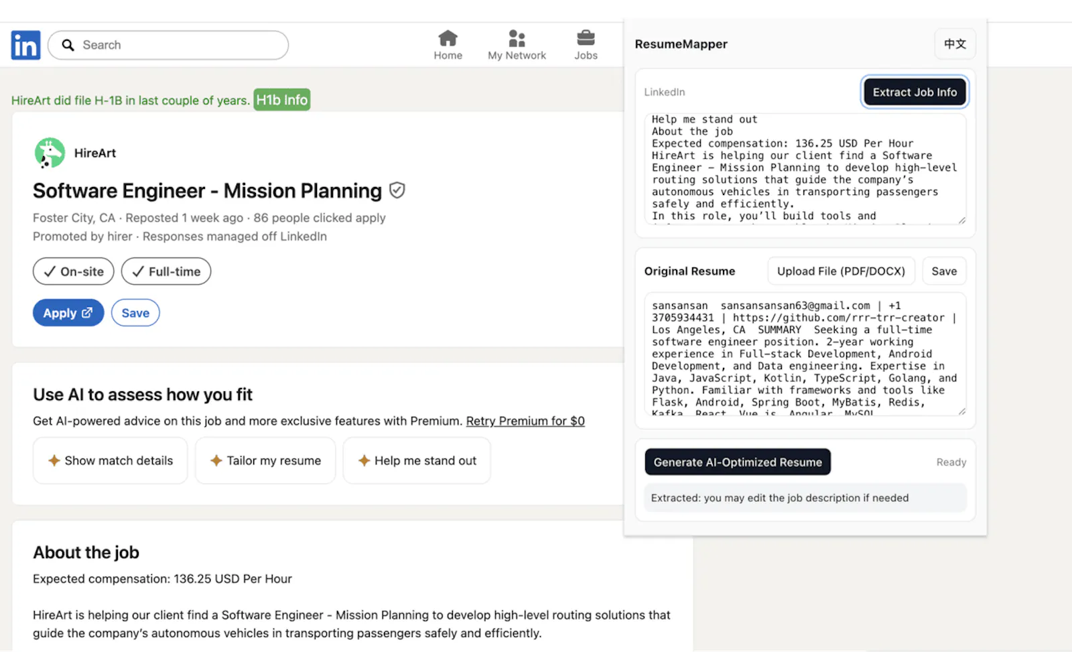Open the Jobs briefcase icon
Viewport: 1072px width, 670px height.
[586, 38]
